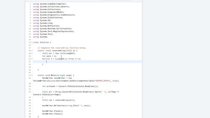The width and height of the screenshot is (210, 118).
Task: Click the 'for(int i = a.Length-1' line
Action: [61, 59]
